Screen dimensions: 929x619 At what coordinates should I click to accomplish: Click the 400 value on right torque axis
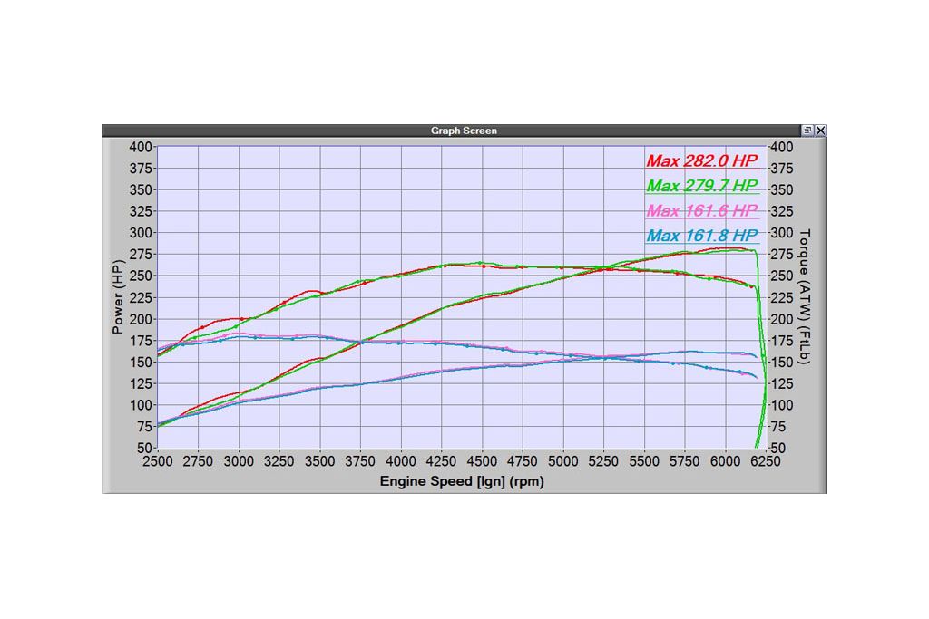780,147
